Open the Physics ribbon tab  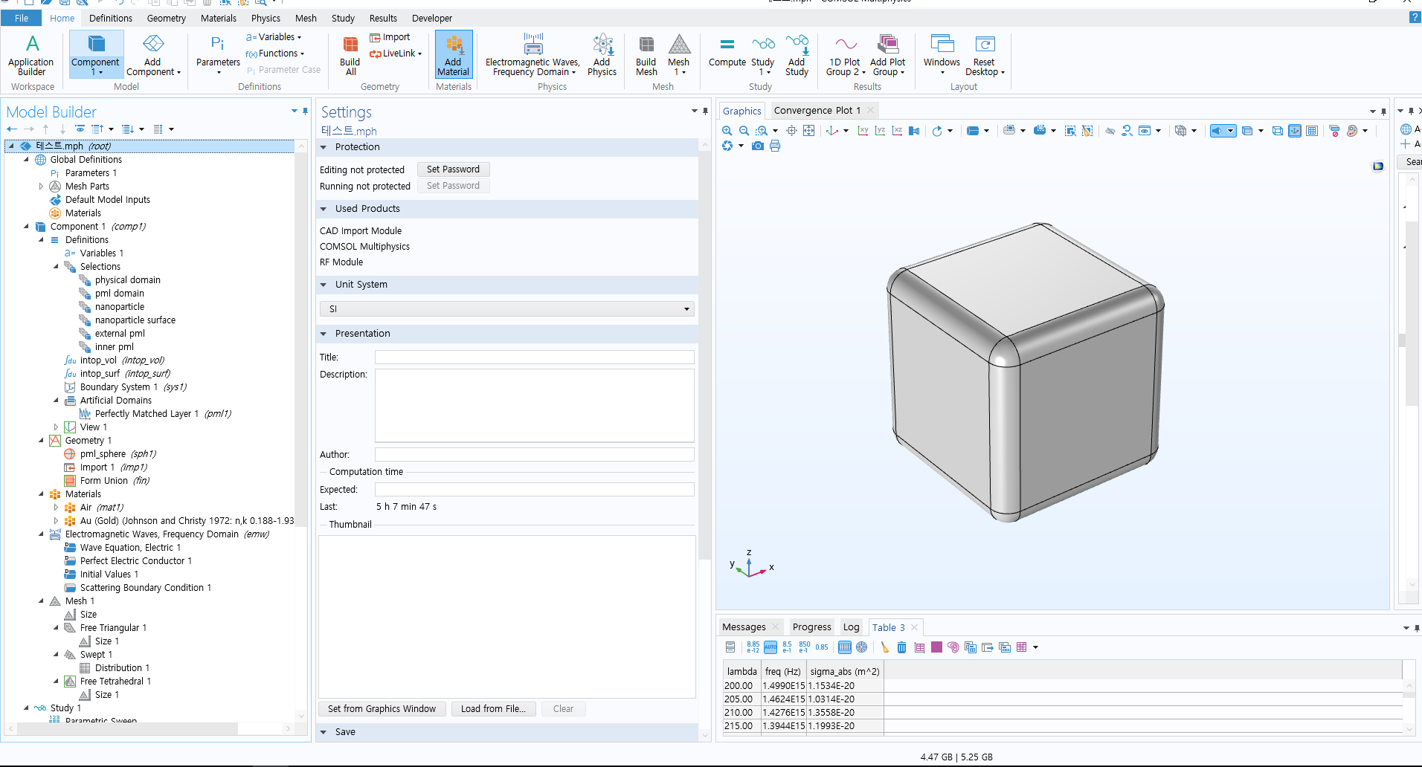tap(266, 18)
